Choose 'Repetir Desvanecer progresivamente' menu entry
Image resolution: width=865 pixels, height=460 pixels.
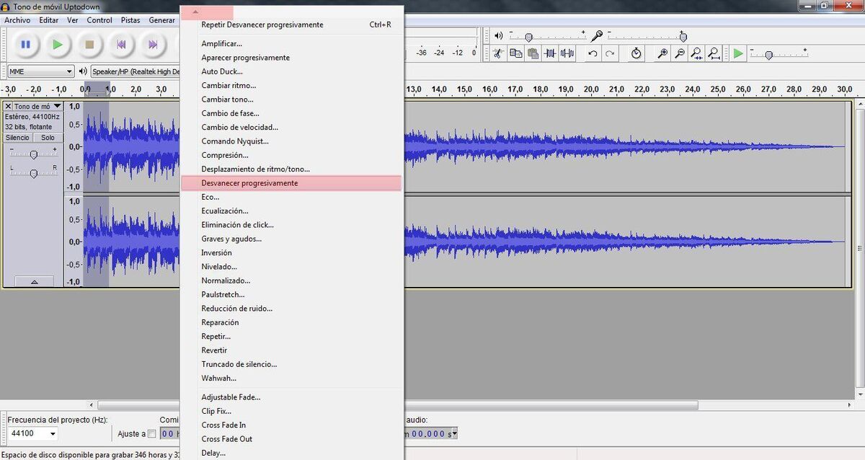click(x=291, y=25)
